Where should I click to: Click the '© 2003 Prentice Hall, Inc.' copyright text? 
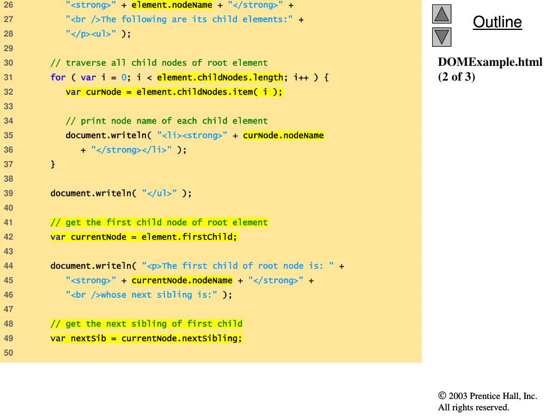pos(488,396)
